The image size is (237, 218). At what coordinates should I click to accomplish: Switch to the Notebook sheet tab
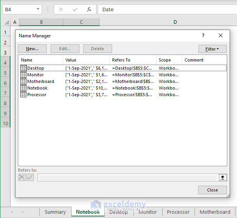pyautogui.click(x=88, y=212)
